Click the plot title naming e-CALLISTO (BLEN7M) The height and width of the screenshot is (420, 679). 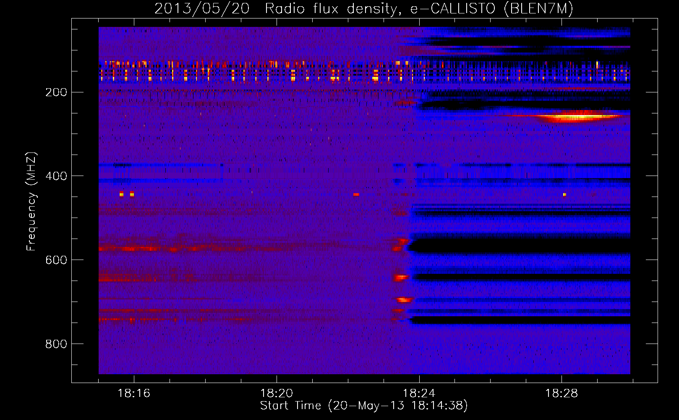pos(364,8)
